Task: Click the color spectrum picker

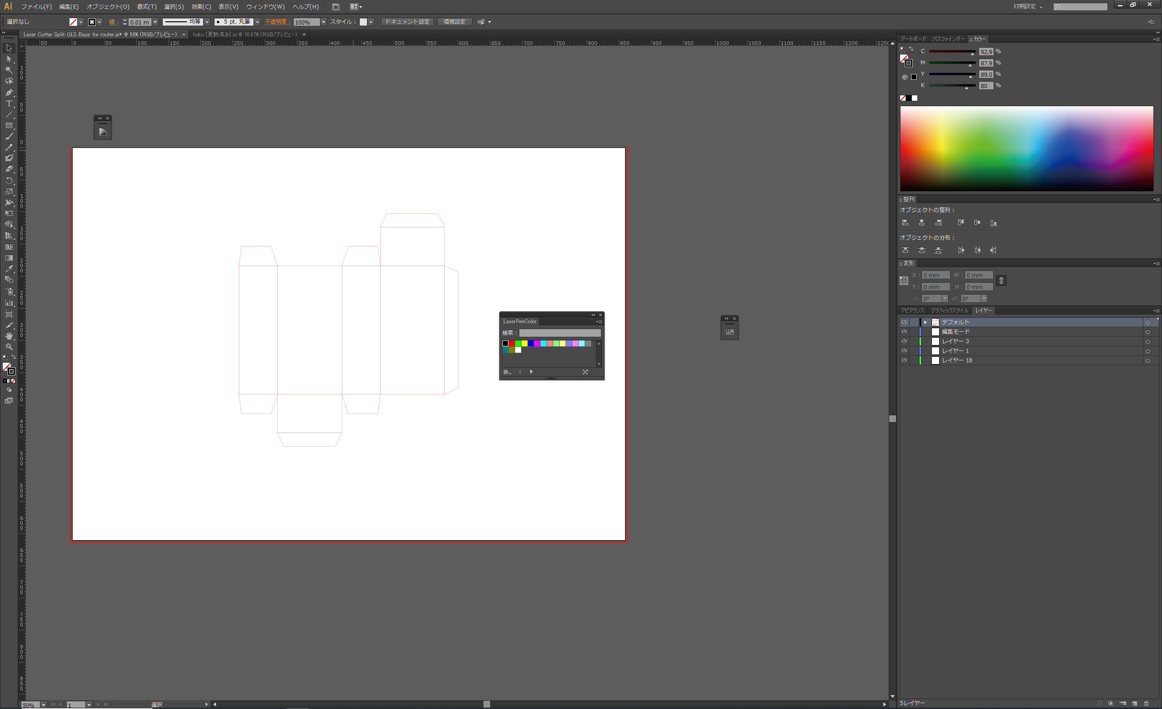Action: 1027,148
